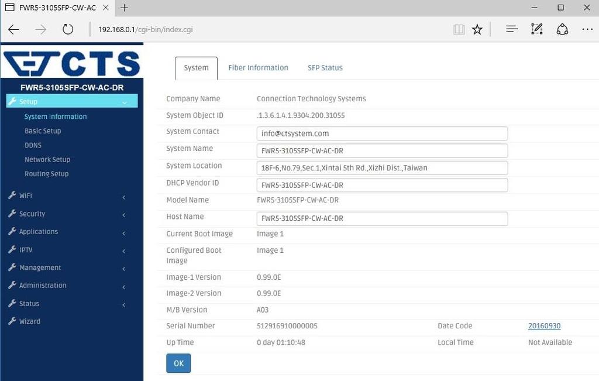Click the Image-1 Version value
This screenshot has width=599, height=381.
pos(269,277)
